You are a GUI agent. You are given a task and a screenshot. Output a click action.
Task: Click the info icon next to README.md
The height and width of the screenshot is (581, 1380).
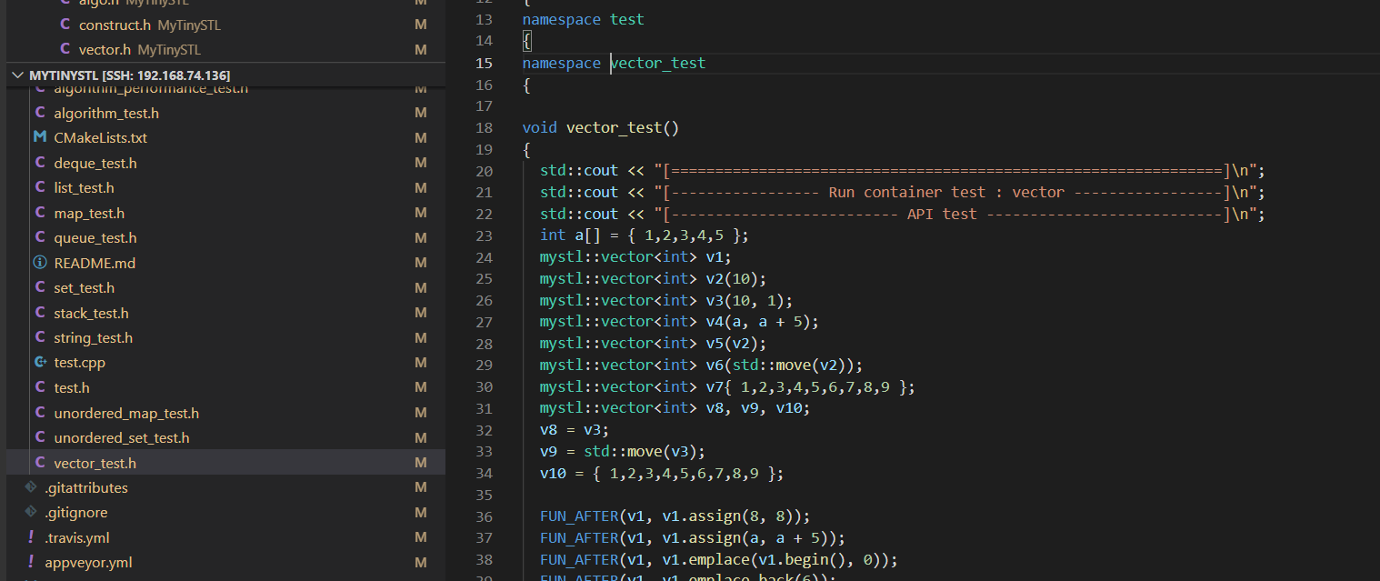tap(40, 263)
